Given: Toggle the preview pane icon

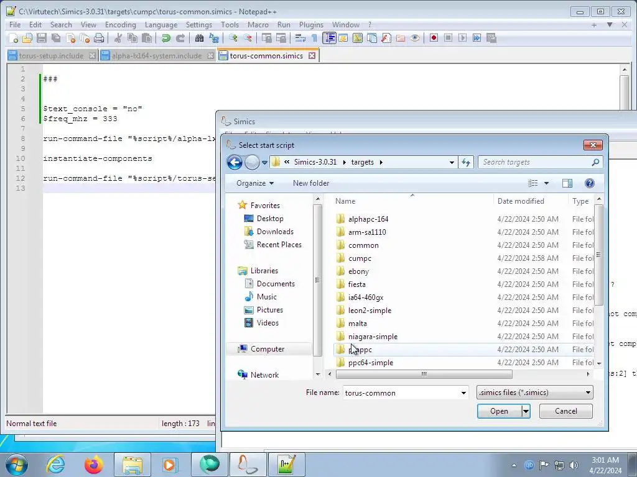Looking at the screenshot, I should (x=567, y=183).
